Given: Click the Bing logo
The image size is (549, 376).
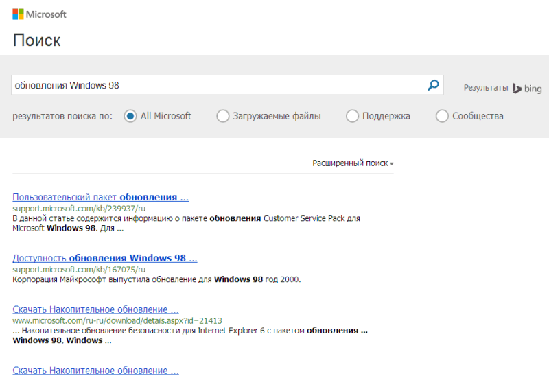Looking at the screenshot, I should tap(527, 89).
